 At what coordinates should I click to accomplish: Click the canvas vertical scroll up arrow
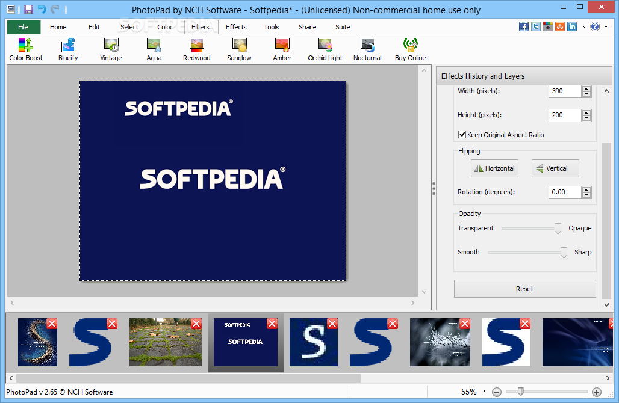pyautogui.click(x=425, y=70)
